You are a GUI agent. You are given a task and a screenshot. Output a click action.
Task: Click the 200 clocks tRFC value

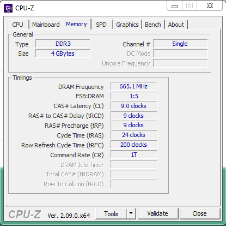pyautogui.click(x=133, y=145)
